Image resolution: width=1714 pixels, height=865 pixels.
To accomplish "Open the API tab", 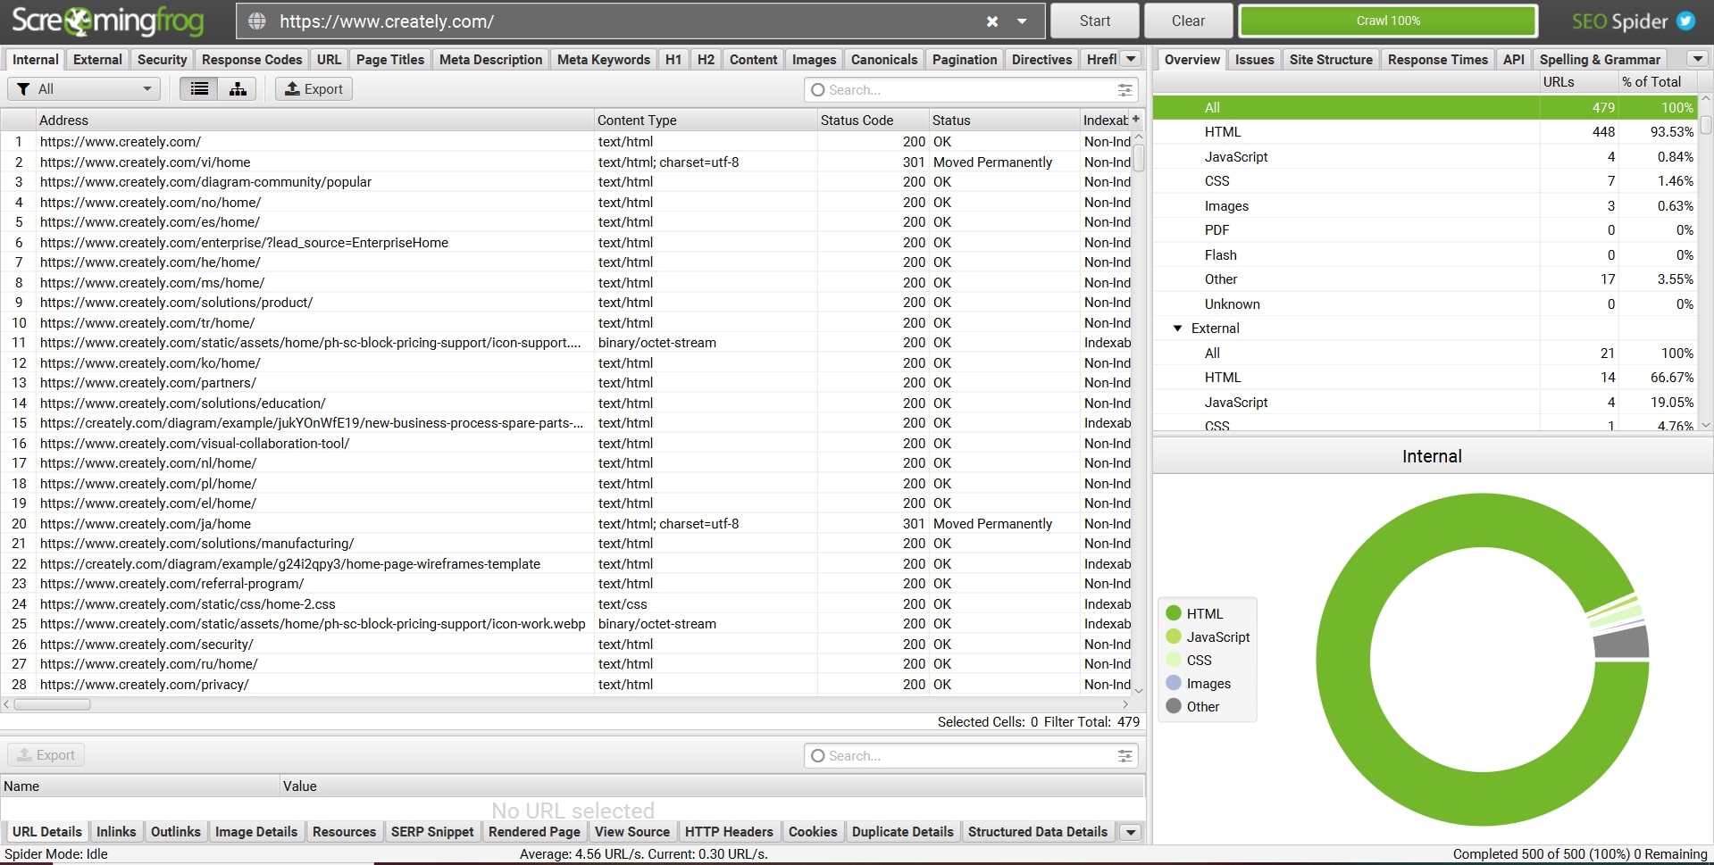I will click(1513, 60).
